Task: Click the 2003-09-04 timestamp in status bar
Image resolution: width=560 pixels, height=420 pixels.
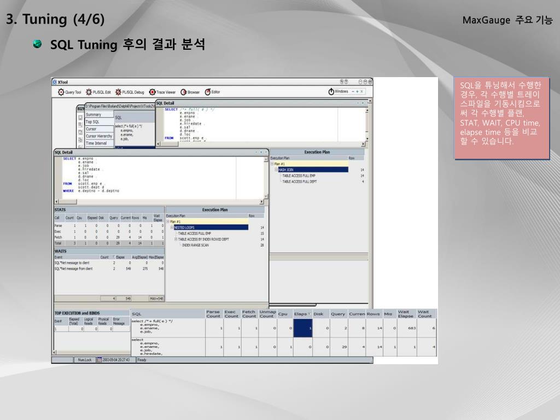Action: pos(116,360)
